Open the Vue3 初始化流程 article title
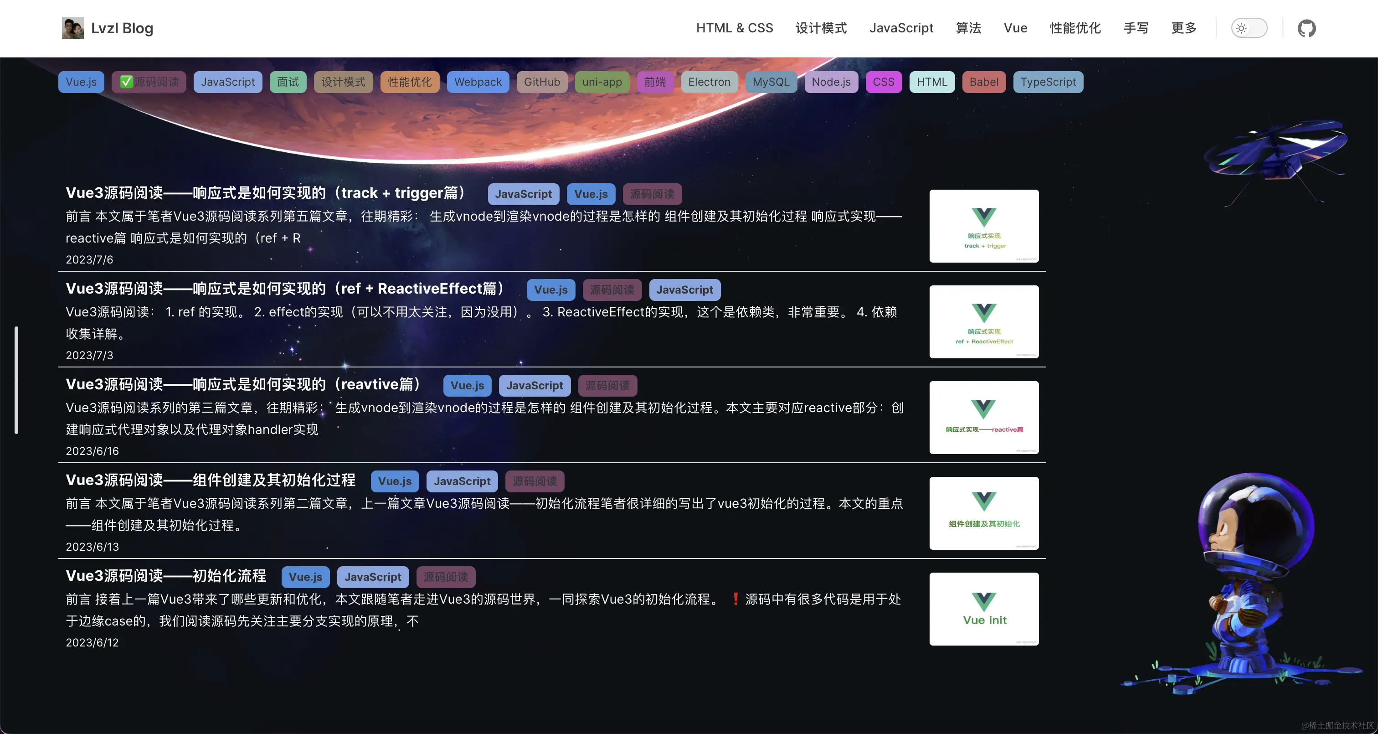The height and width of the screenshot is (734, 1378). tap(166, 575)
